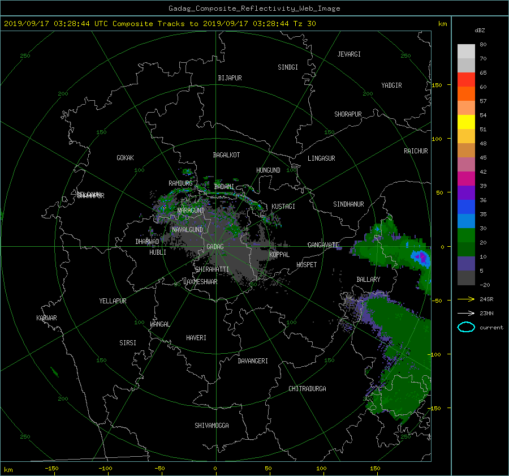
Task: Click the yellow 24SR arrow legend icon
Action: coord(466,299)
